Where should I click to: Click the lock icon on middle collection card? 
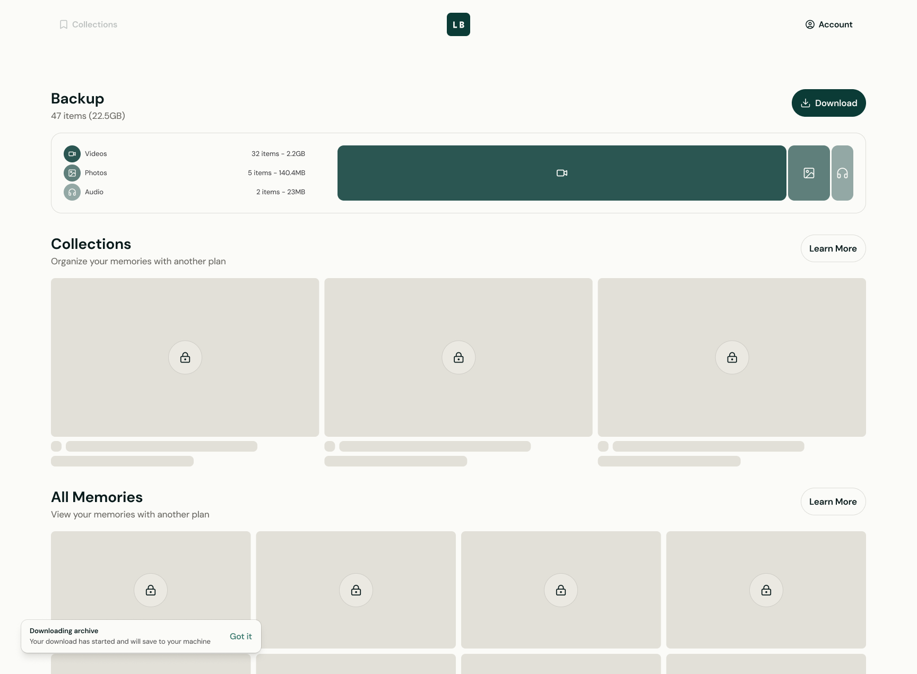pos(458,358)
